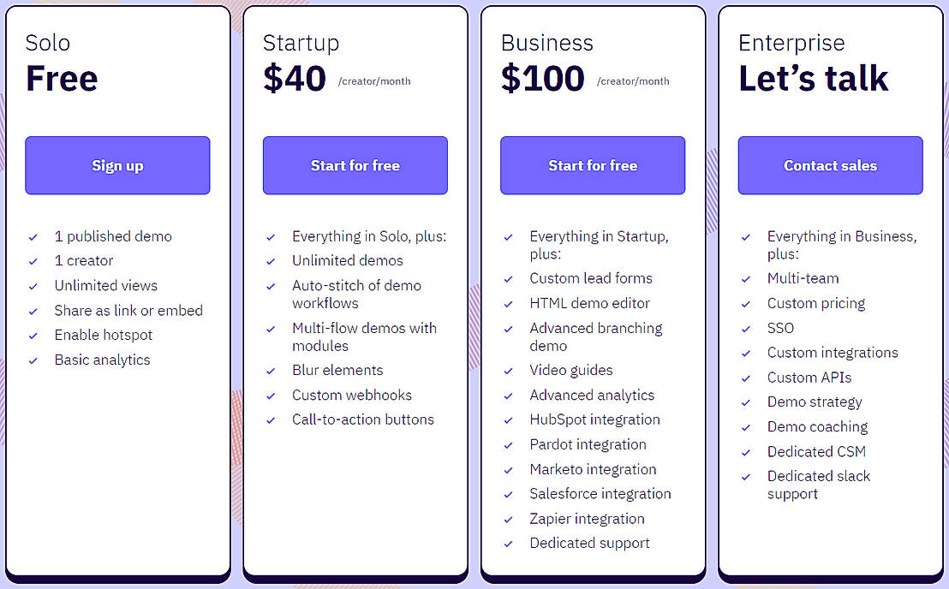
Task: Click checkmark beside Custom webhooks
Action: pos(271,396)
